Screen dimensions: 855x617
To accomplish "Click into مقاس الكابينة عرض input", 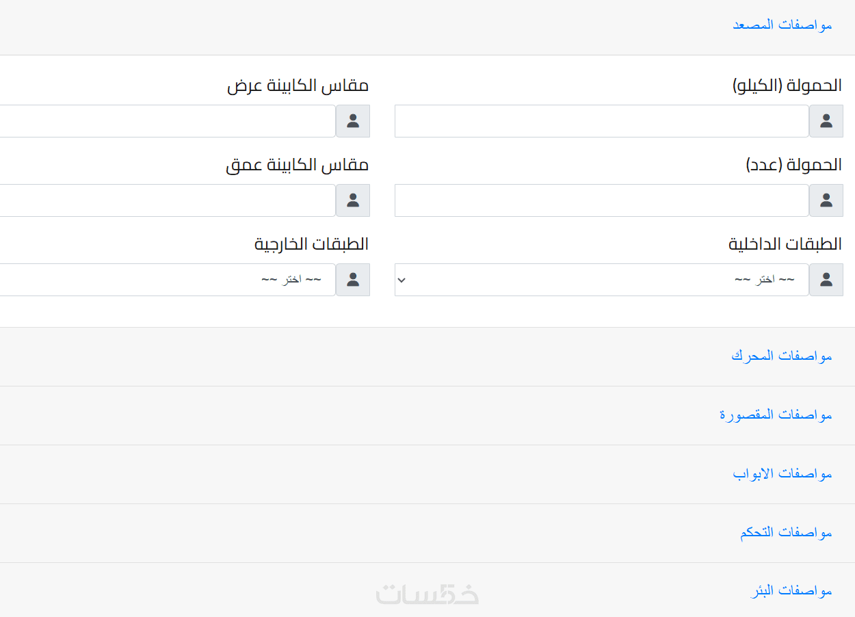I will click(168, 121).
